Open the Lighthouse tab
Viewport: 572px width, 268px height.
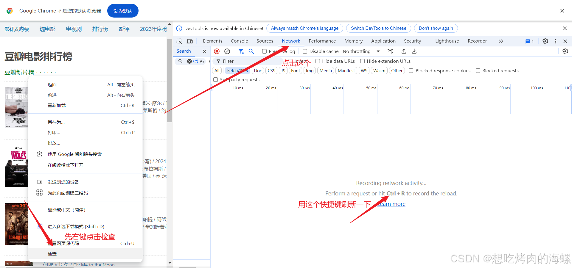point(447,41)
